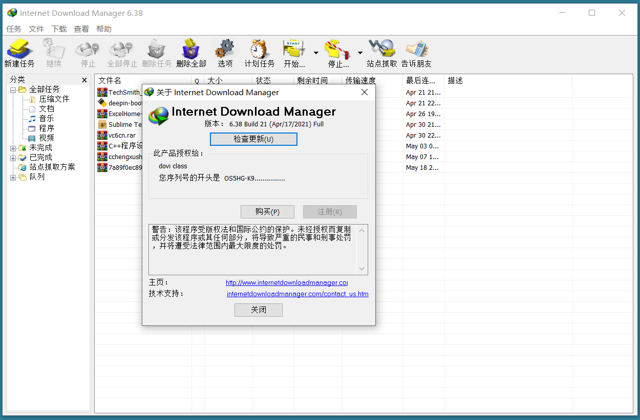Click the file icon beside deepin-boot
The width and height of the screenshot is (640, 420).
pos(102,103)
